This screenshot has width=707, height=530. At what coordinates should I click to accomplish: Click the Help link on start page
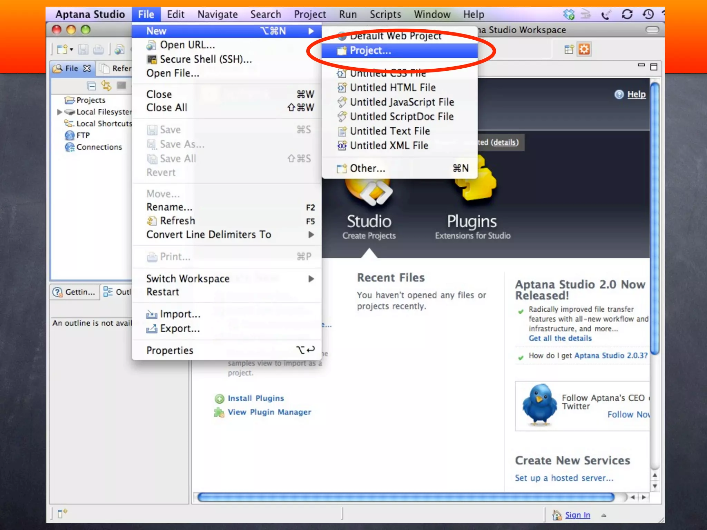point(636,94)
